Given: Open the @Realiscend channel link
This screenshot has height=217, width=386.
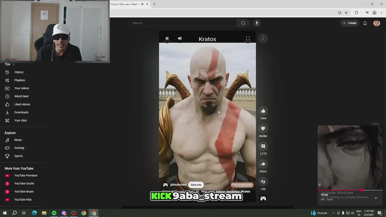Looking at the screenshot, I should click(178, 185).
